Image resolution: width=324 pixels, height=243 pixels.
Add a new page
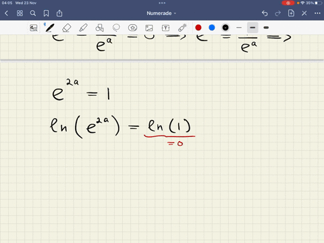pos(291,13)
